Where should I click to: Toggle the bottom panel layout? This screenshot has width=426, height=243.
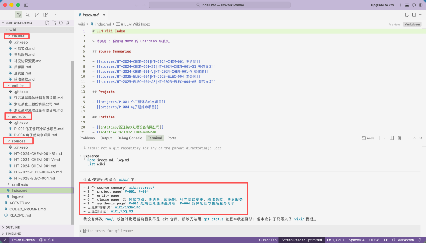click(407, 5)
